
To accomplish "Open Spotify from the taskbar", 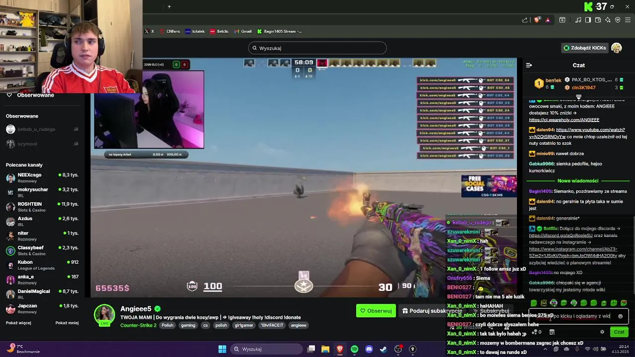I will [354, 349].
